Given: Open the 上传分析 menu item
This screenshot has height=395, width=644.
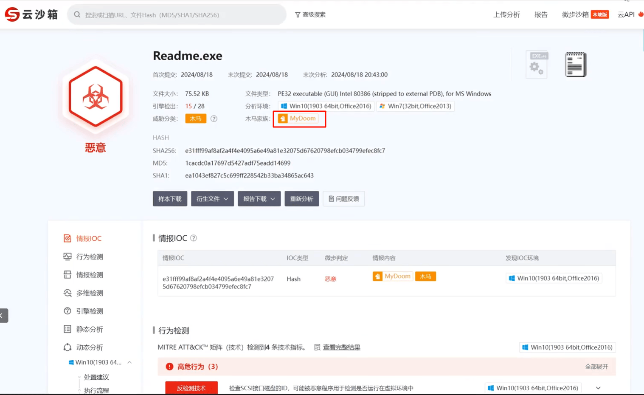Looking at the screenshot, I should coord(506,14).
